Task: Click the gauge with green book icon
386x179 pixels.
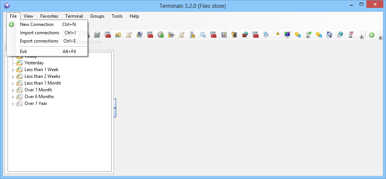Action: click(x=161, y=35)
